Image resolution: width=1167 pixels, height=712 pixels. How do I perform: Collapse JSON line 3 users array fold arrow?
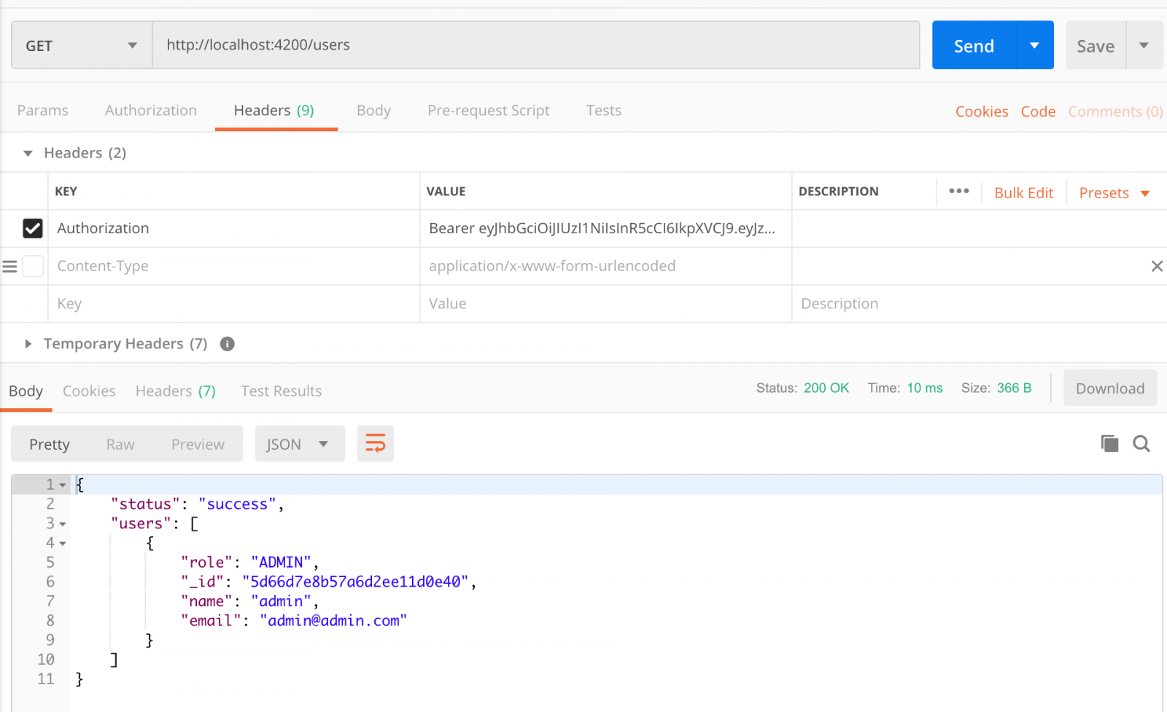[x=63, y=524]
